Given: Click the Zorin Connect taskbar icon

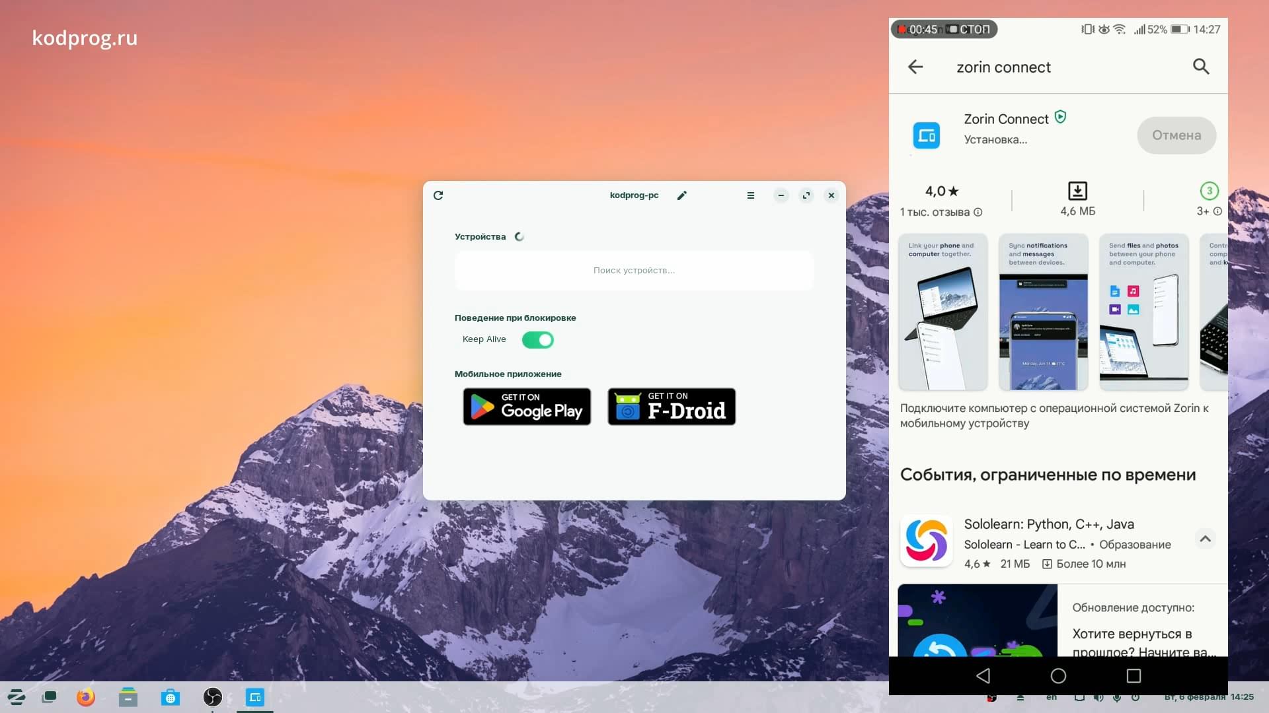Looking at the screenshot, I should tap(254, 697).
